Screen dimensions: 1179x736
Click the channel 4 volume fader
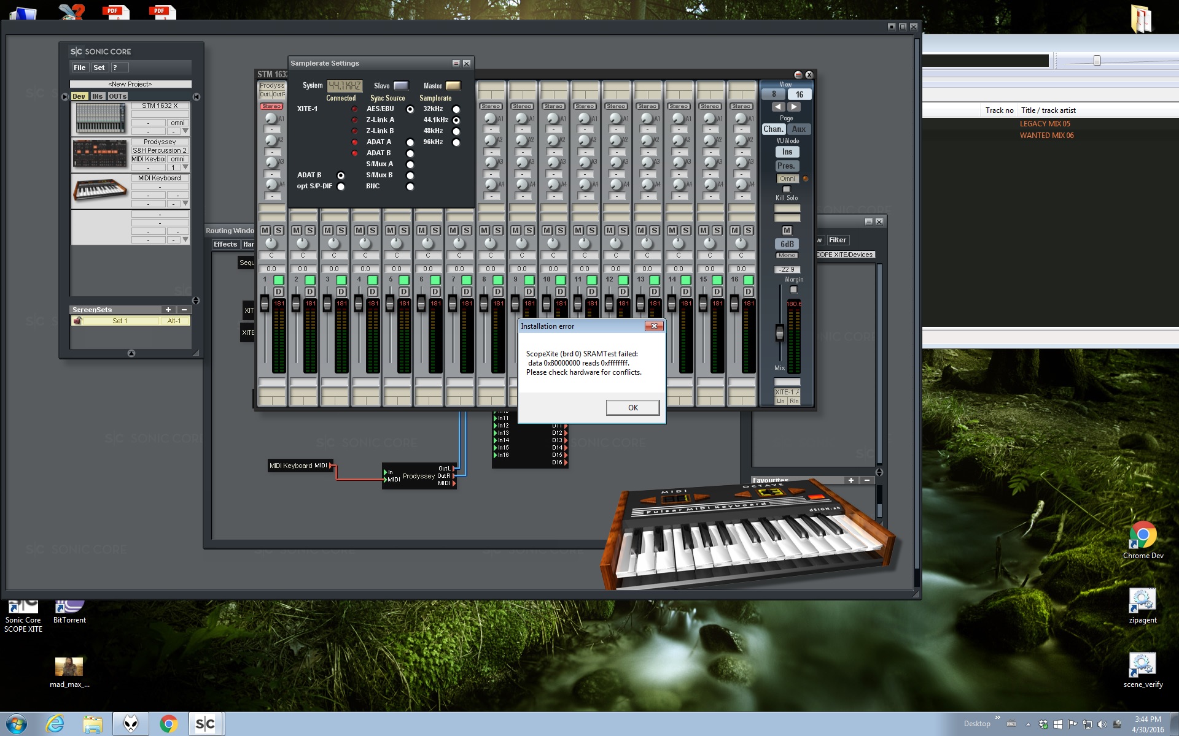(359, 304)
